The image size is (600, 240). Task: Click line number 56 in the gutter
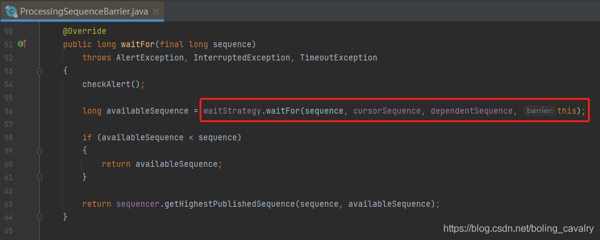[9, 111]
